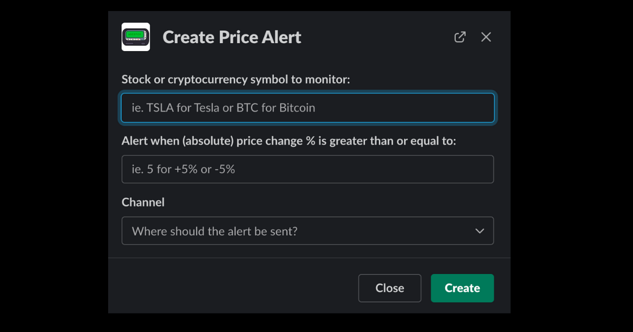Click the Create button
The width and height of the screenshot is (633, 332).
pyautogui.click(x=462, y=288)
